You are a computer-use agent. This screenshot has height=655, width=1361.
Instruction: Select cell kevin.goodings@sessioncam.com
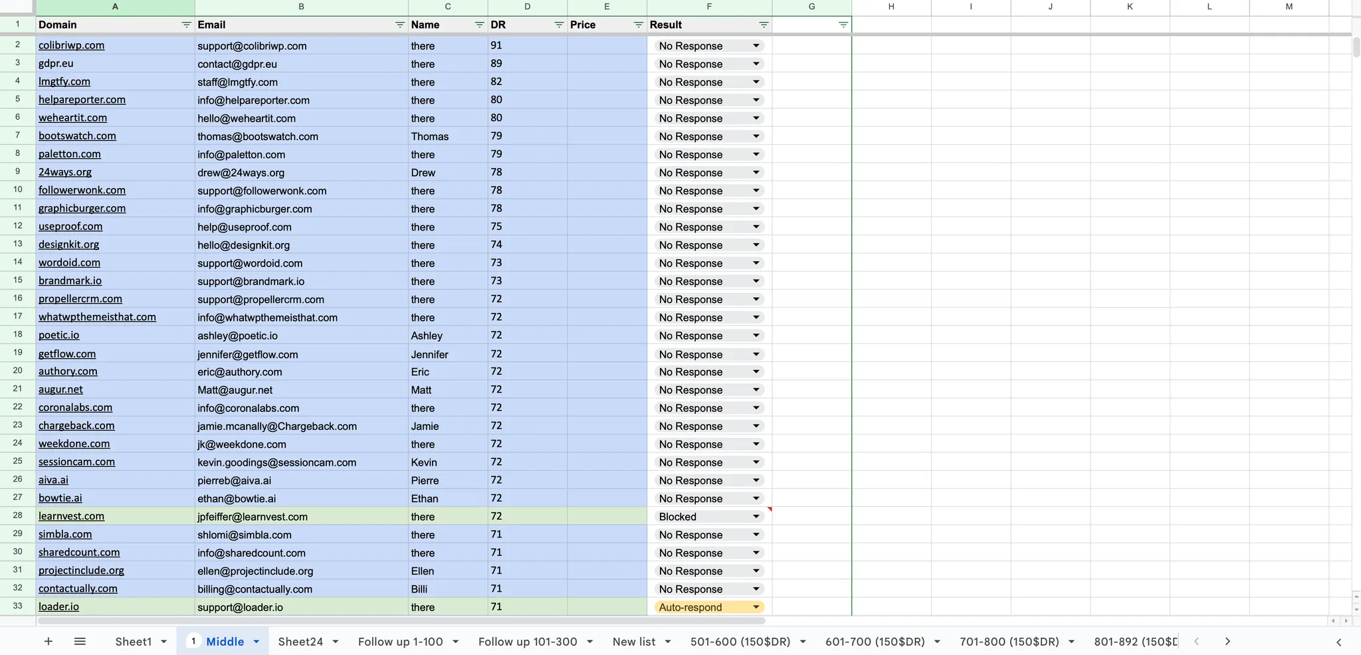[301, 462]
